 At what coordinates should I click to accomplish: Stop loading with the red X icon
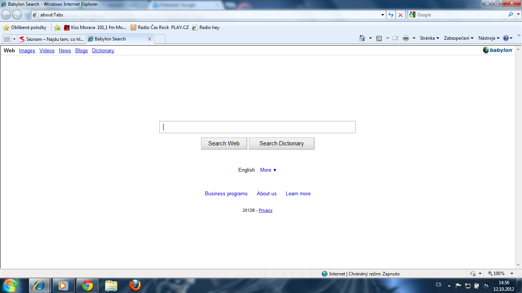pos(400,15)
